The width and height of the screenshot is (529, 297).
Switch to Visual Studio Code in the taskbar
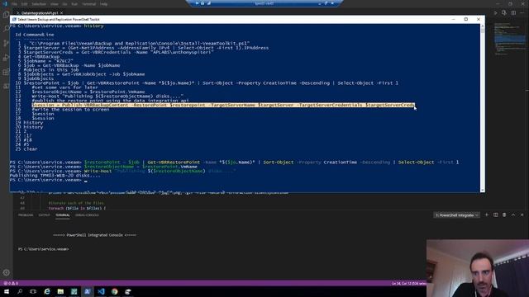coord(101,291)
